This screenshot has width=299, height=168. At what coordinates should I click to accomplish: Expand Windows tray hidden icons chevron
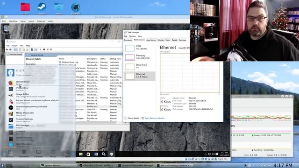[x=206, y=154]
